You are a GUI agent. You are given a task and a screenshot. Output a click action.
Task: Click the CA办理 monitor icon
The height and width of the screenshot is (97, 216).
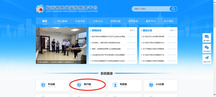click(151, 85)
